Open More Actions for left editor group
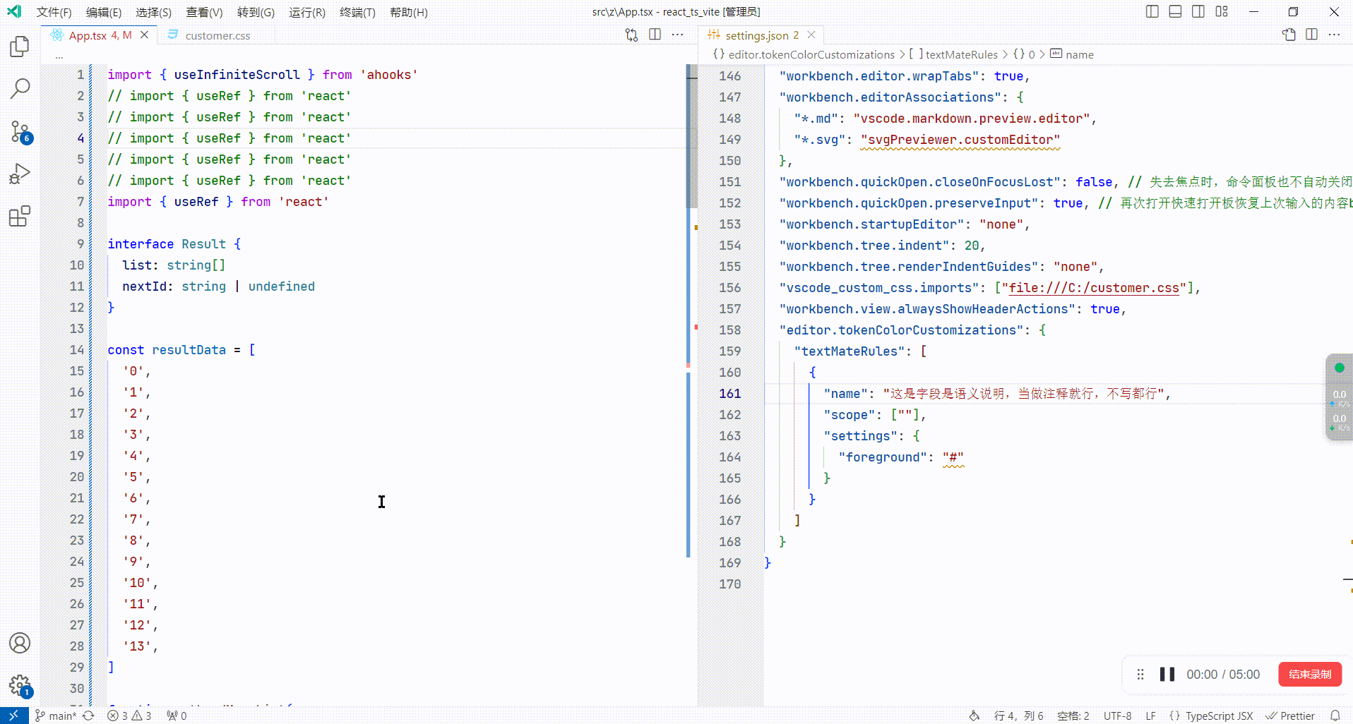This screenshot has width=1353, height=724. tap(677, 35)
